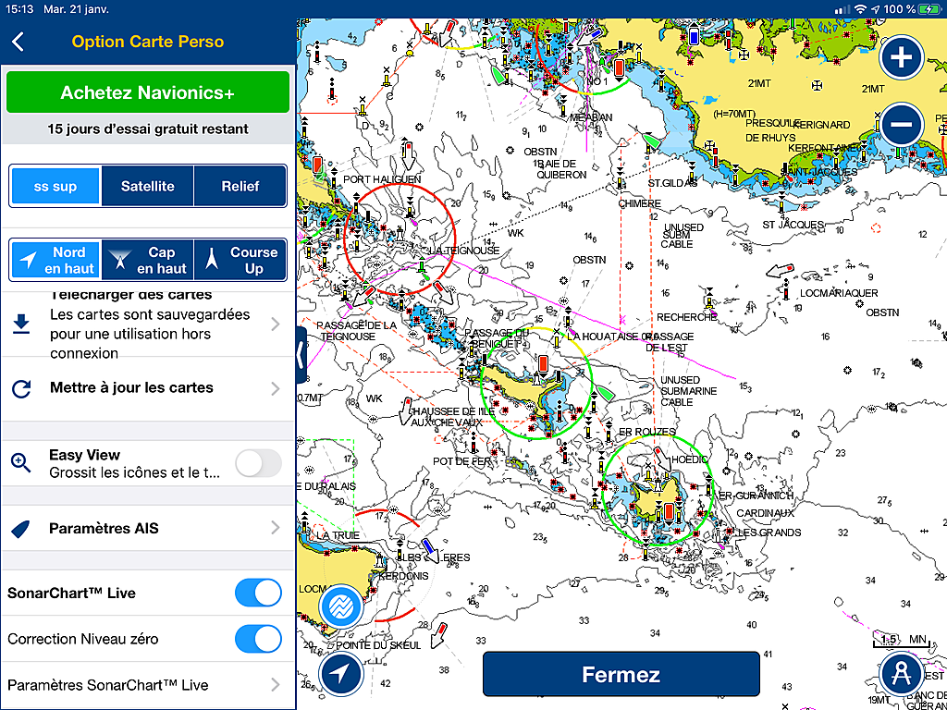Viewport: 947px width, 710px height.
Task: Tap the SonarChart waves map button
Action: (341, 605)
